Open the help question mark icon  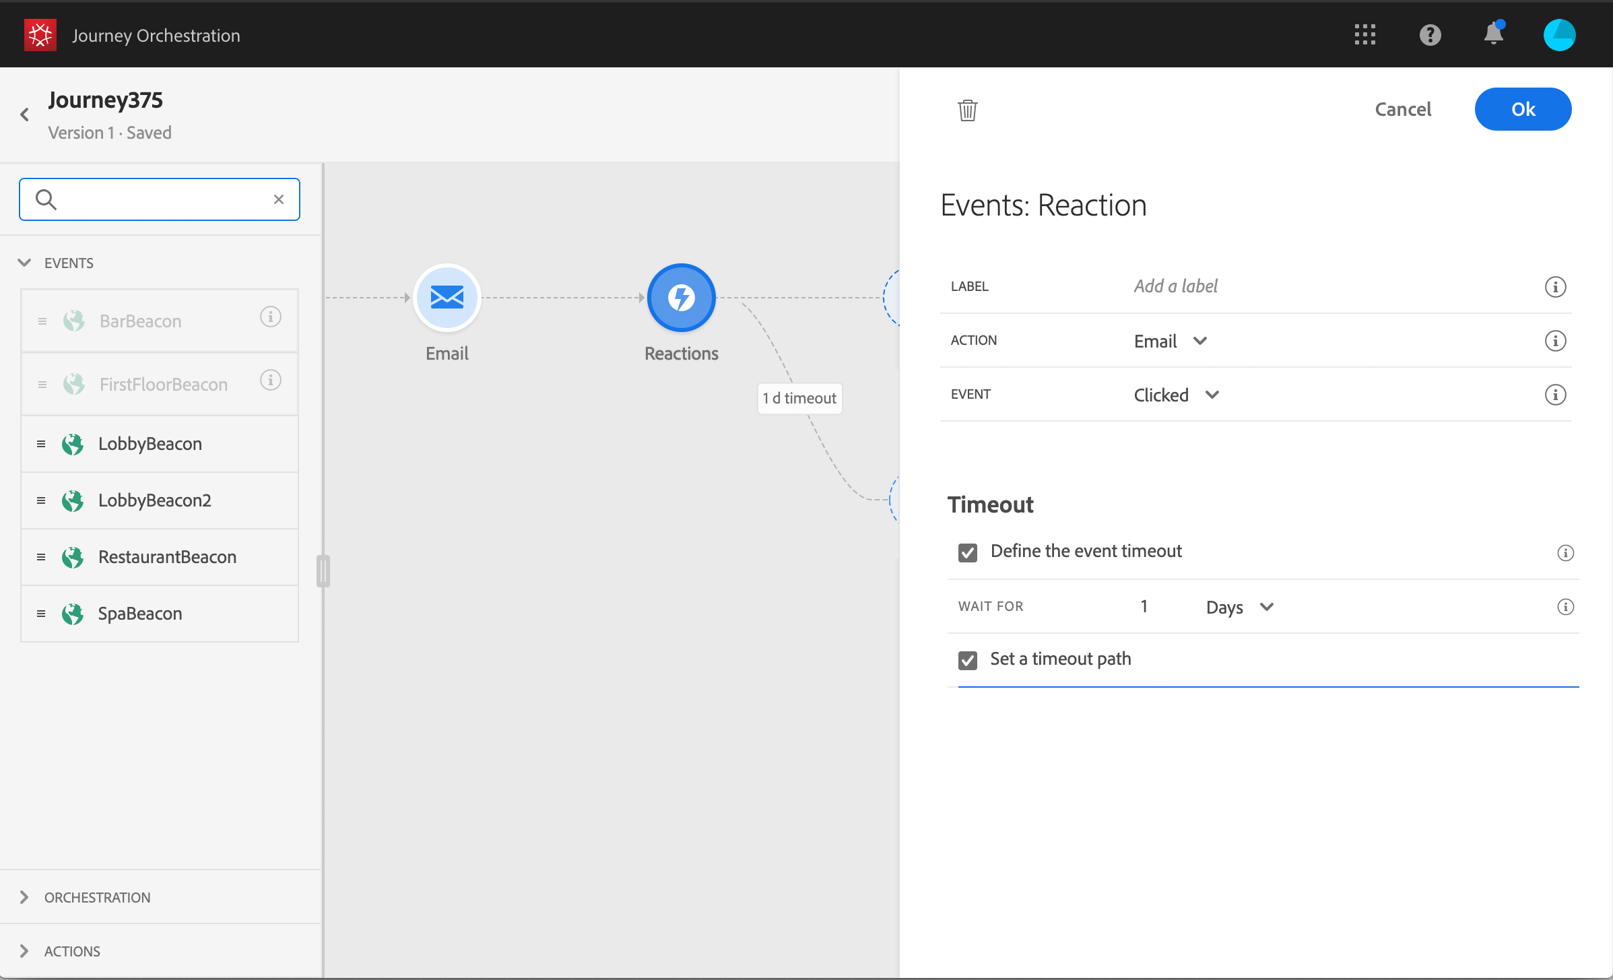pyautogui.click(x=1430, y=35)
